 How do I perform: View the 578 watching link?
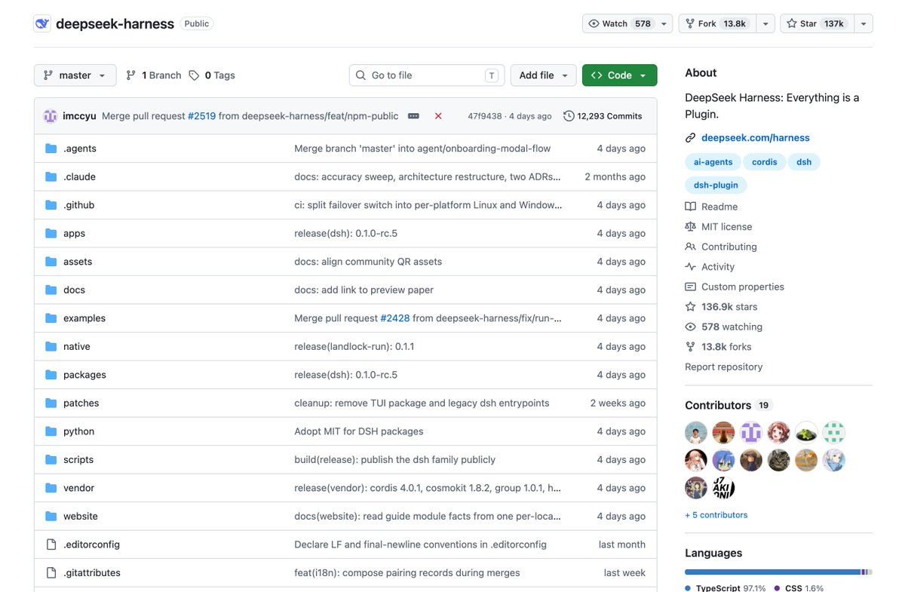click(x=723, y=327)
